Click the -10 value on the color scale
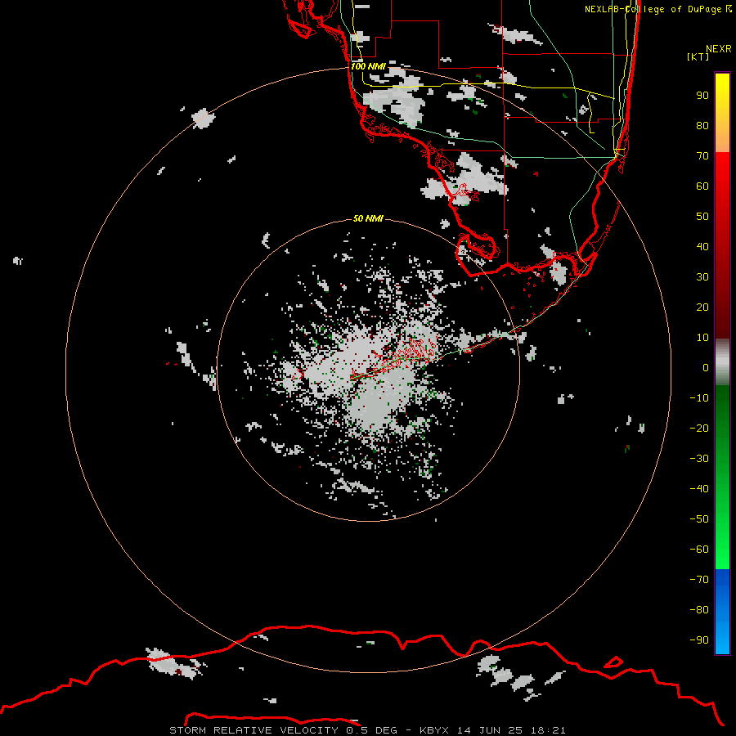Viewport: 736px width, 736px height. [699, 398]
